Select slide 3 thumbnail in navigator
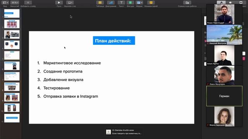This screenshot has height=139, width=248. 12,34
